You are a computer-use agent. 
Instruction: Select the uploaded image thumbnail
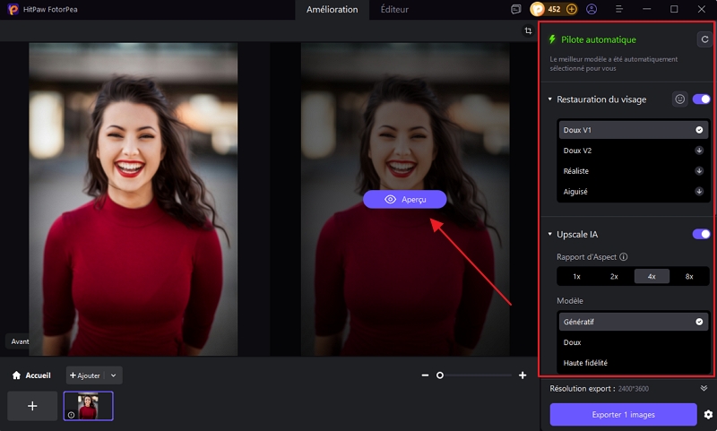88,406
